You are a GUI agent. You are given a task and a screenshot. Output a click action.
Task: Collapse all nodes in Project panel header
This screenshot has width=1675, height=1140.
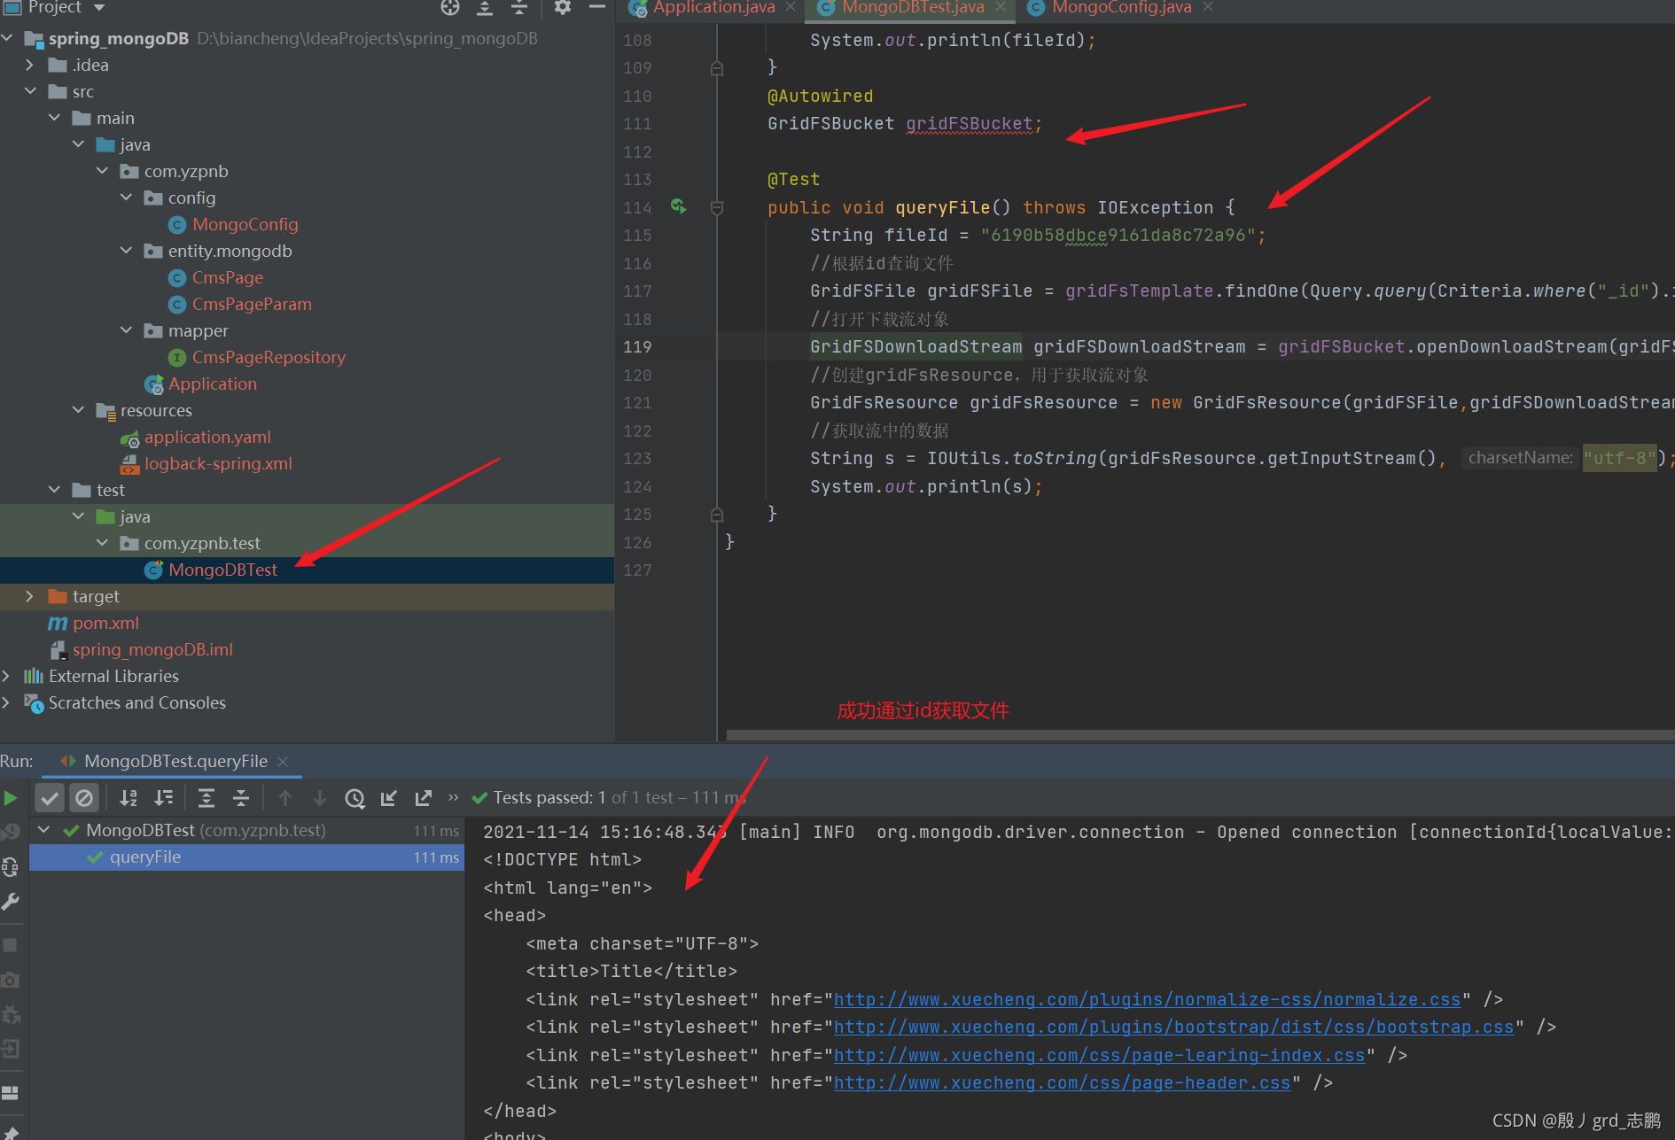(519, 8)
